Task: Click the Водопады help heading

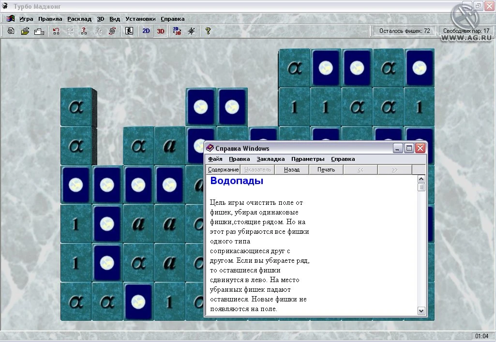Action: pyautogui.click(x=237, y=181)
